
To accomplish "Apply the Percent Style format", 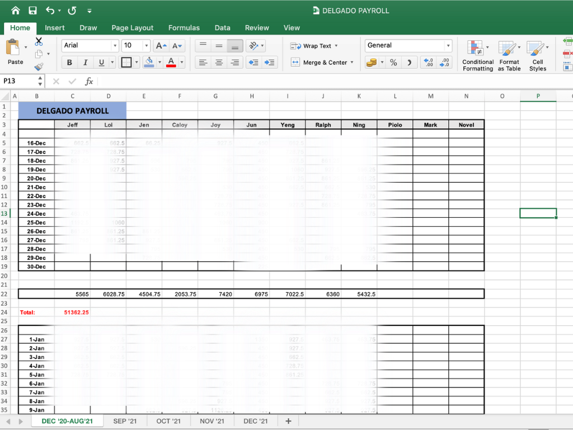I will point(393,63).
